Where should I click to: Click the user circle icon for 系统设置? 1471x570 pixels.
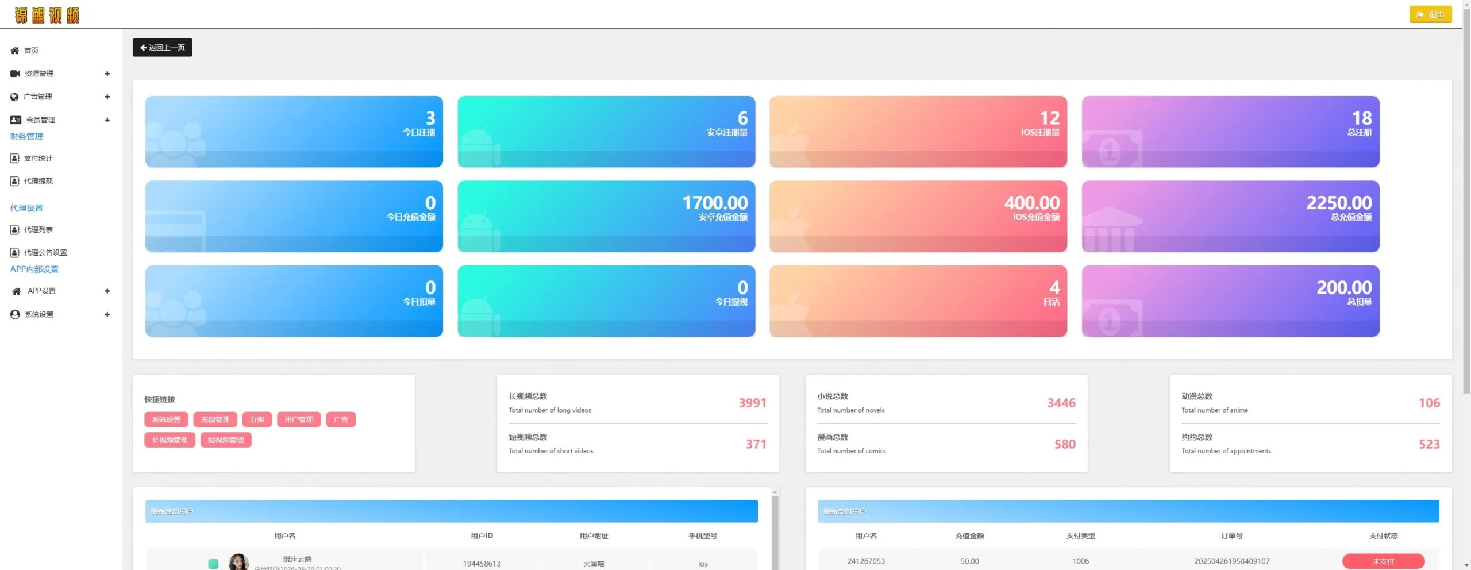[15, 314]
